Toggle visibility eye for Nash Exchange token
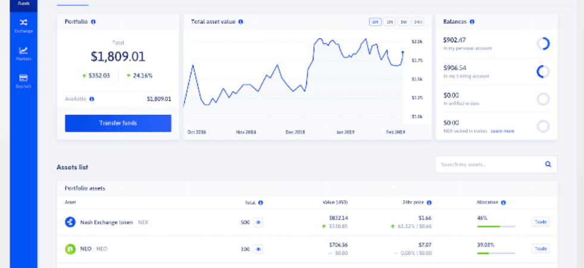Screen dimensions: 584x268 [x=259, y=222]
